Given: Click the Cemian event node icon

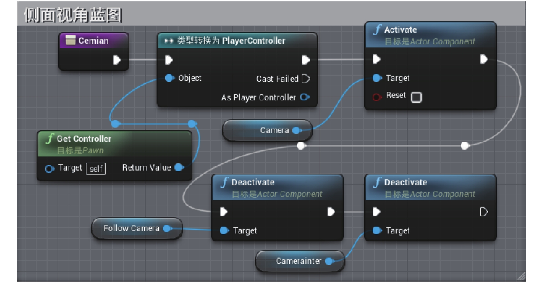Looking at the screenshot, I should [x=71, y=40].
